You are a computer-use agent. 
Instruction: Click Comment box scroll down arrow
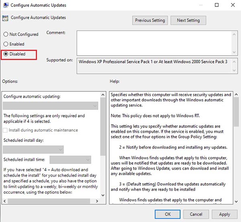[x=234, y=52]
